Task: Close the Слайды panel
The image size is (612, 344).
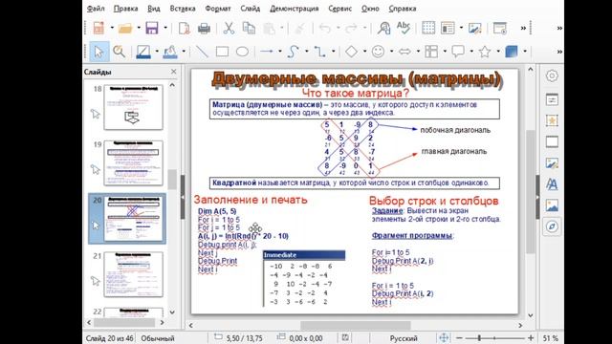Action: pyautogui.click(x=173, y=72)
